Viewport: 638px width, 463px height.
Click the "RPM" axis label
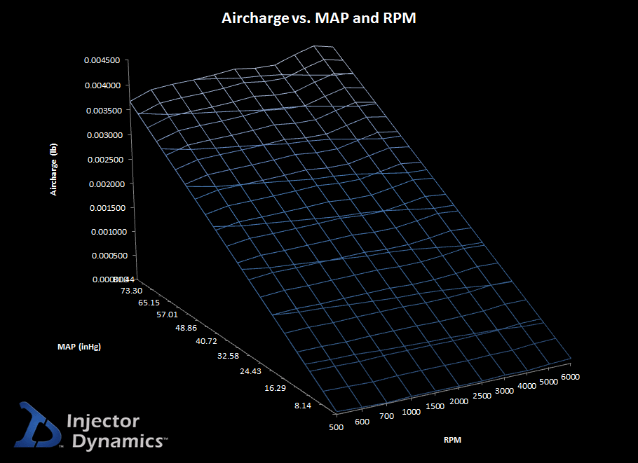pyautogui.click(x=452, y=439)
